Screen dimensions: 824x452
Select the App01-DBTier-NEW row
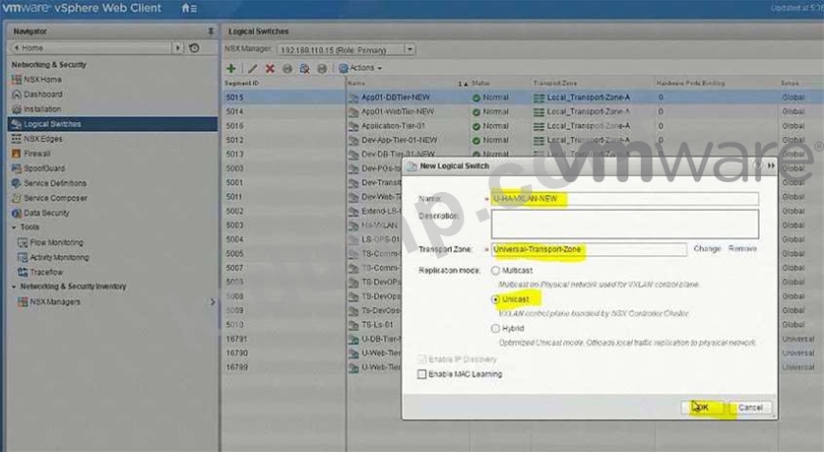(523, 97)
